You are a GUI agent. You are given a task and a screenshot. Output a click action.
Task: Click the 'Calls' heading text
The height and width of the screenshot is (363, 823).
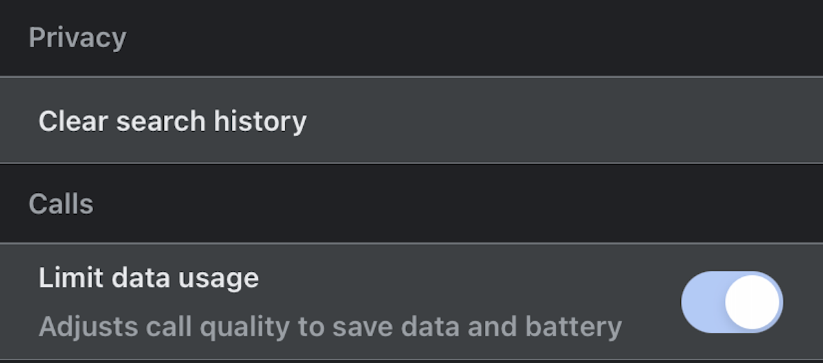61,204
